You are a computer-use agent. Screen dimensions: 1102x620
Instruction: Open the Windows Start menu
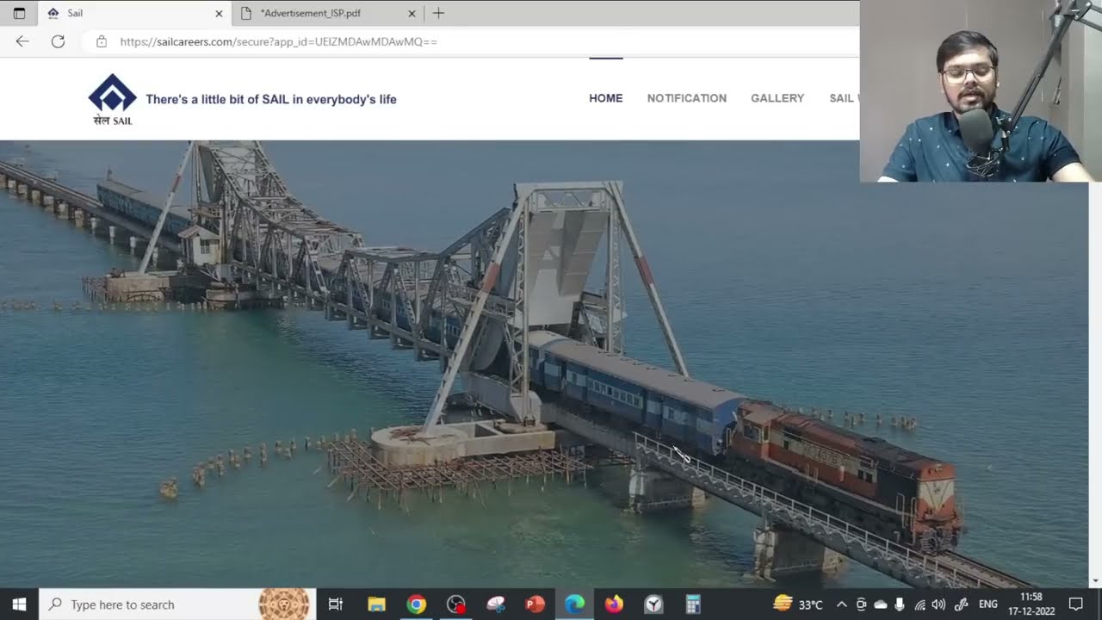point(19,604)
